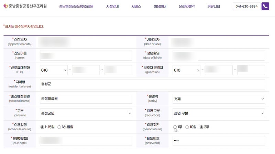Click the 041-630-6384 phone number box
275x154 pixels.
(246, 6)
